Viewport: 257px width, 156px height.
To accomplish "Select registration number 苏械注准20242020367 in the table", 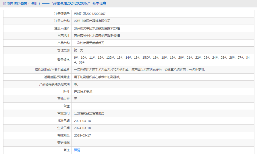I will (90, 14).
